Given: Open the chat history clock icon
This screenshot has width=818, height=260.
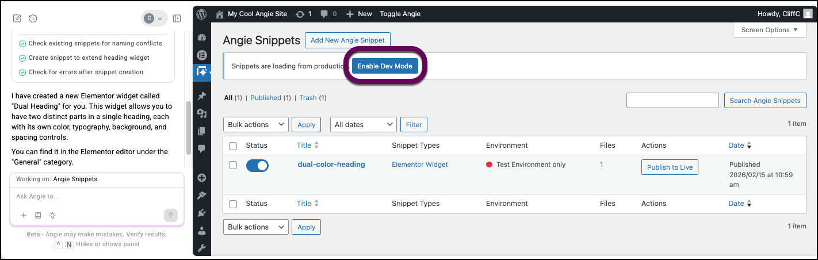Looking at the screenshot, I should [33, 18].
